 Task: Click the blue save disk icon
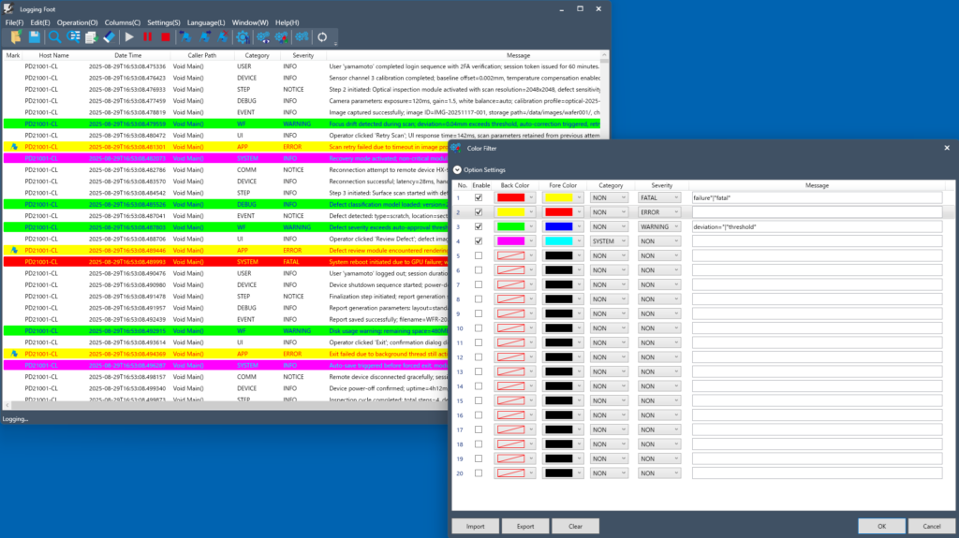(34, 36)
